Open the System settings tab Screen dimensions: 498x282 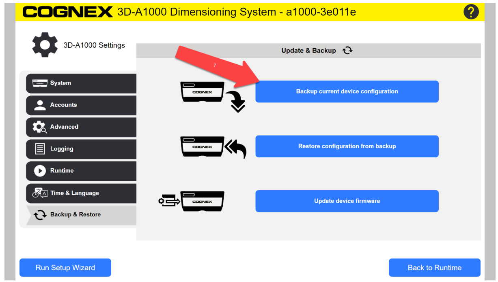tap(81, 83)
